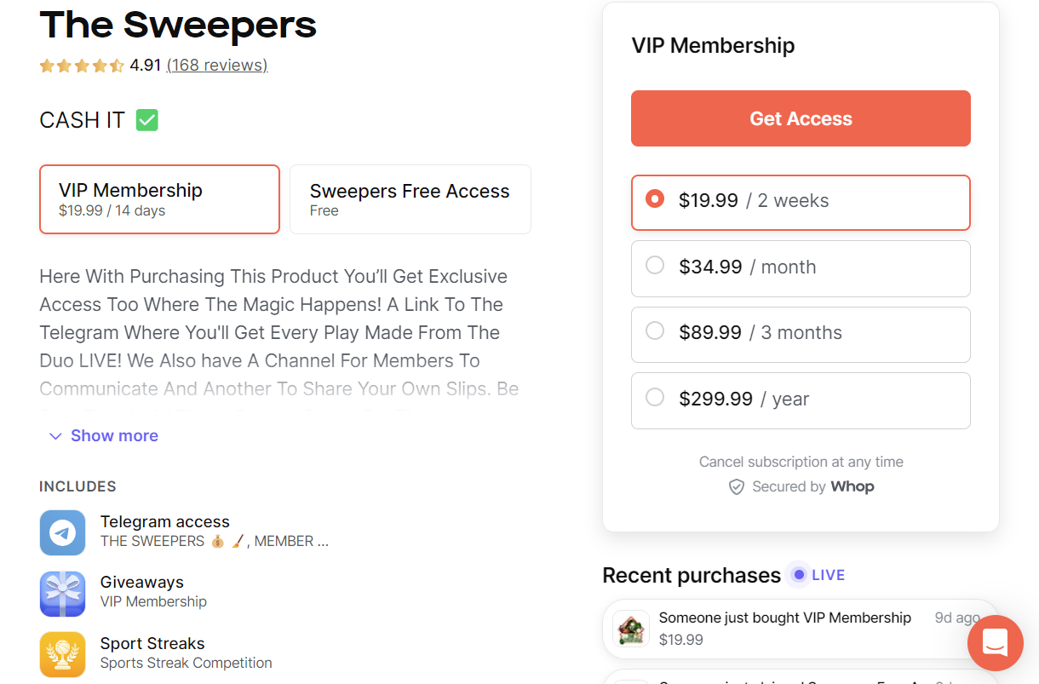Click the LIVE indicator dot
The width and height of the screenshot is (1039, 684).
pos(799,575)
